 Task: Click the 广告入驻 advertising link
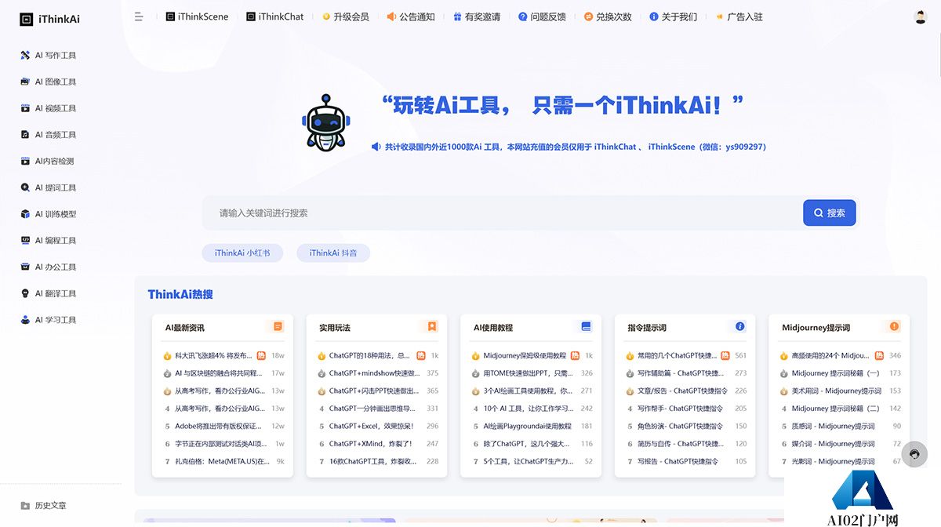pyautogui.click(x=739, y=16)
